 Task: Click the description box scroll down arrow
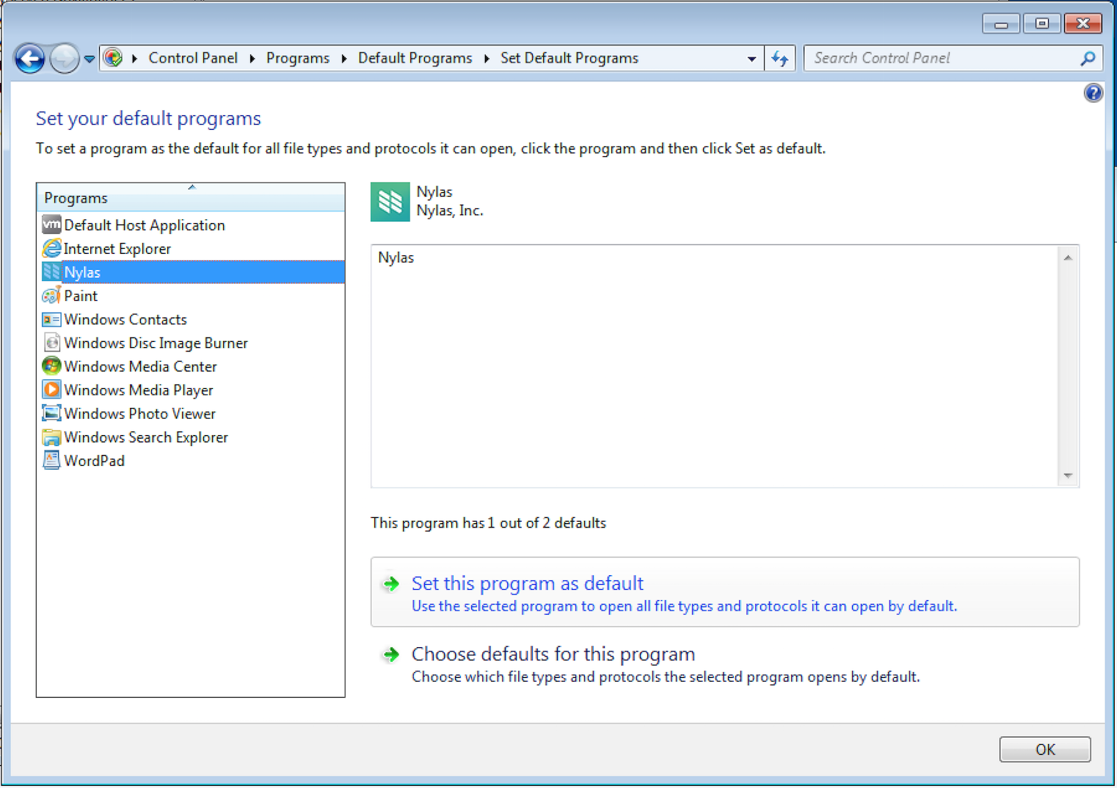click(x=1068, y=476)
